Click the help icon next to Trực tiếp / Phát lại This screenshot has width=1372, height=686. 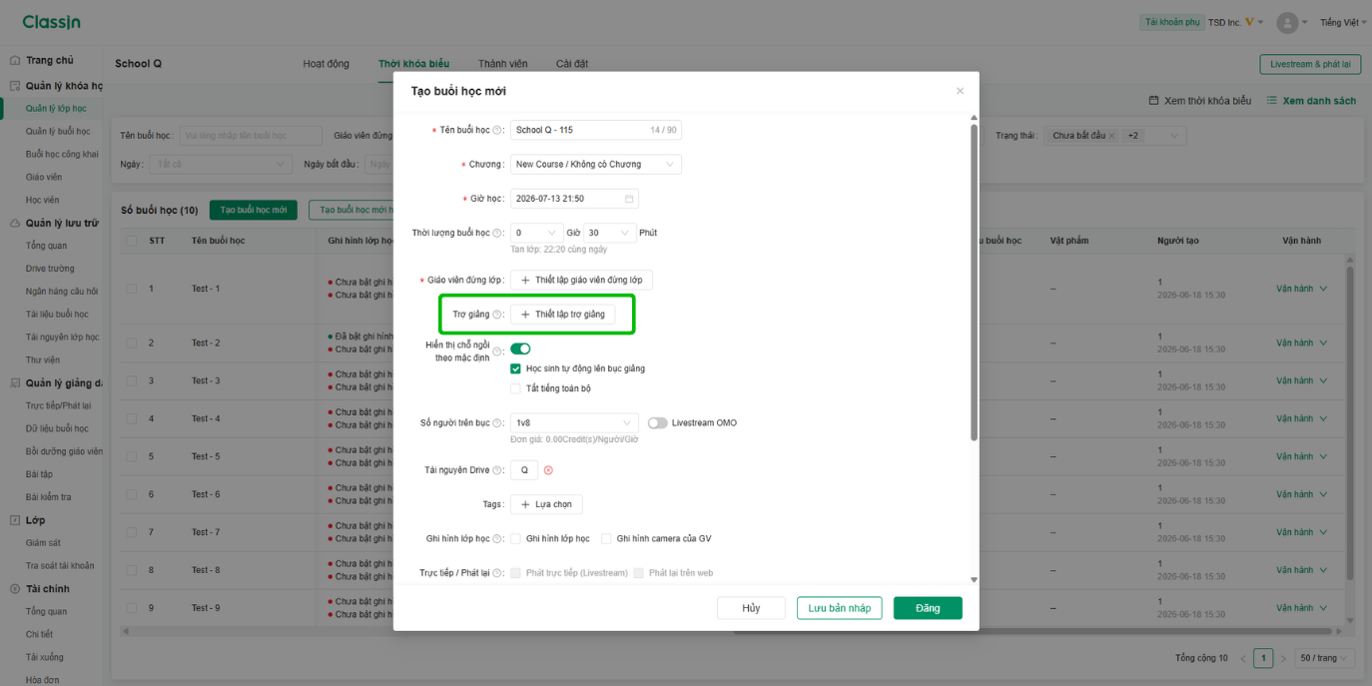pyautogui.click(x=497, y=573)
